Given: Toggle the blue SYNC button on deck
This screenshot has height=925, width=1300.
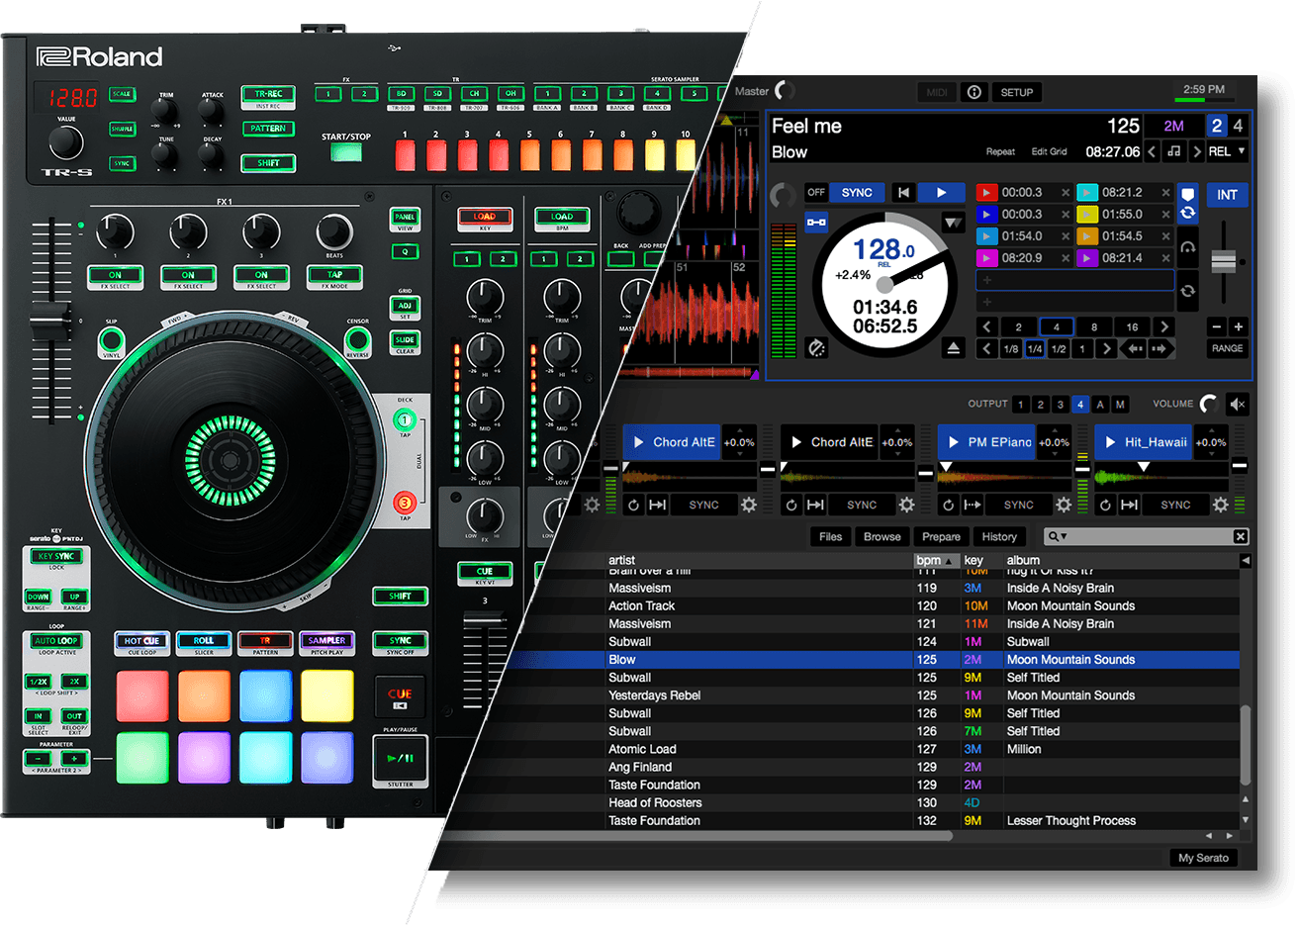Looking at the screenshot, I should click(857, 193).
